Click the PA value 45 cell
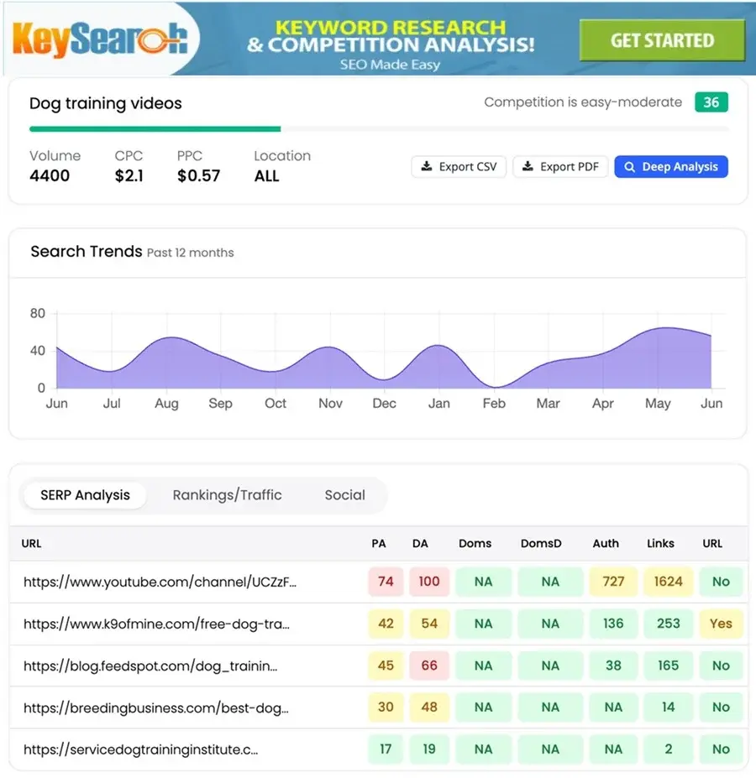Viewport: 756px width, 778px height. pyautogui.click(x=386, y=666)
